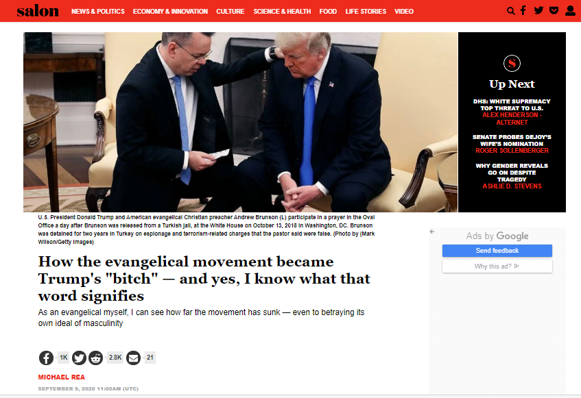581x398 pixels.
Task: Open the search magnifier icon
Action: point(510,11)
